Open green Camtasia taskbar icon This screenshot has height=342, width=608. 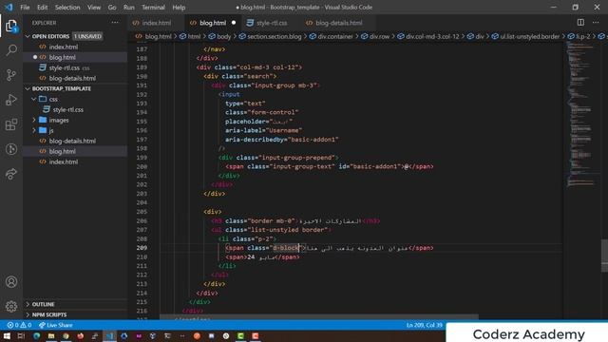[240, 335]
